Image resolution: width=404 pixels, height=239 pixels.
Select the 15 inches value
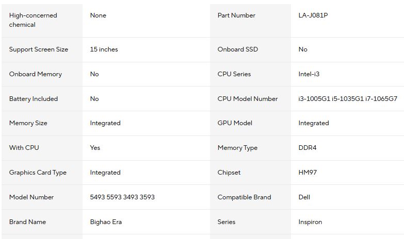(x=104, y=49)
